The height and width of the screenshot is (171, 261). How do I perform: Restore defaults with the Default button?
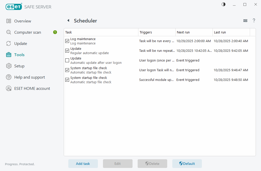pyautogui.click(x=187, y=164)
